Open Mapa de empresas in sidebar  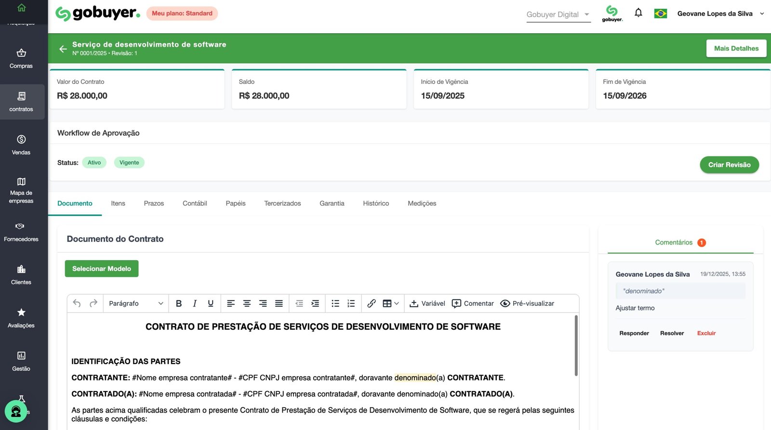(x=21, y=190)
